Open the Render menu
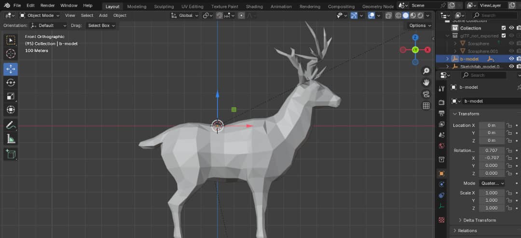The image size is (521, 238). 47,6
